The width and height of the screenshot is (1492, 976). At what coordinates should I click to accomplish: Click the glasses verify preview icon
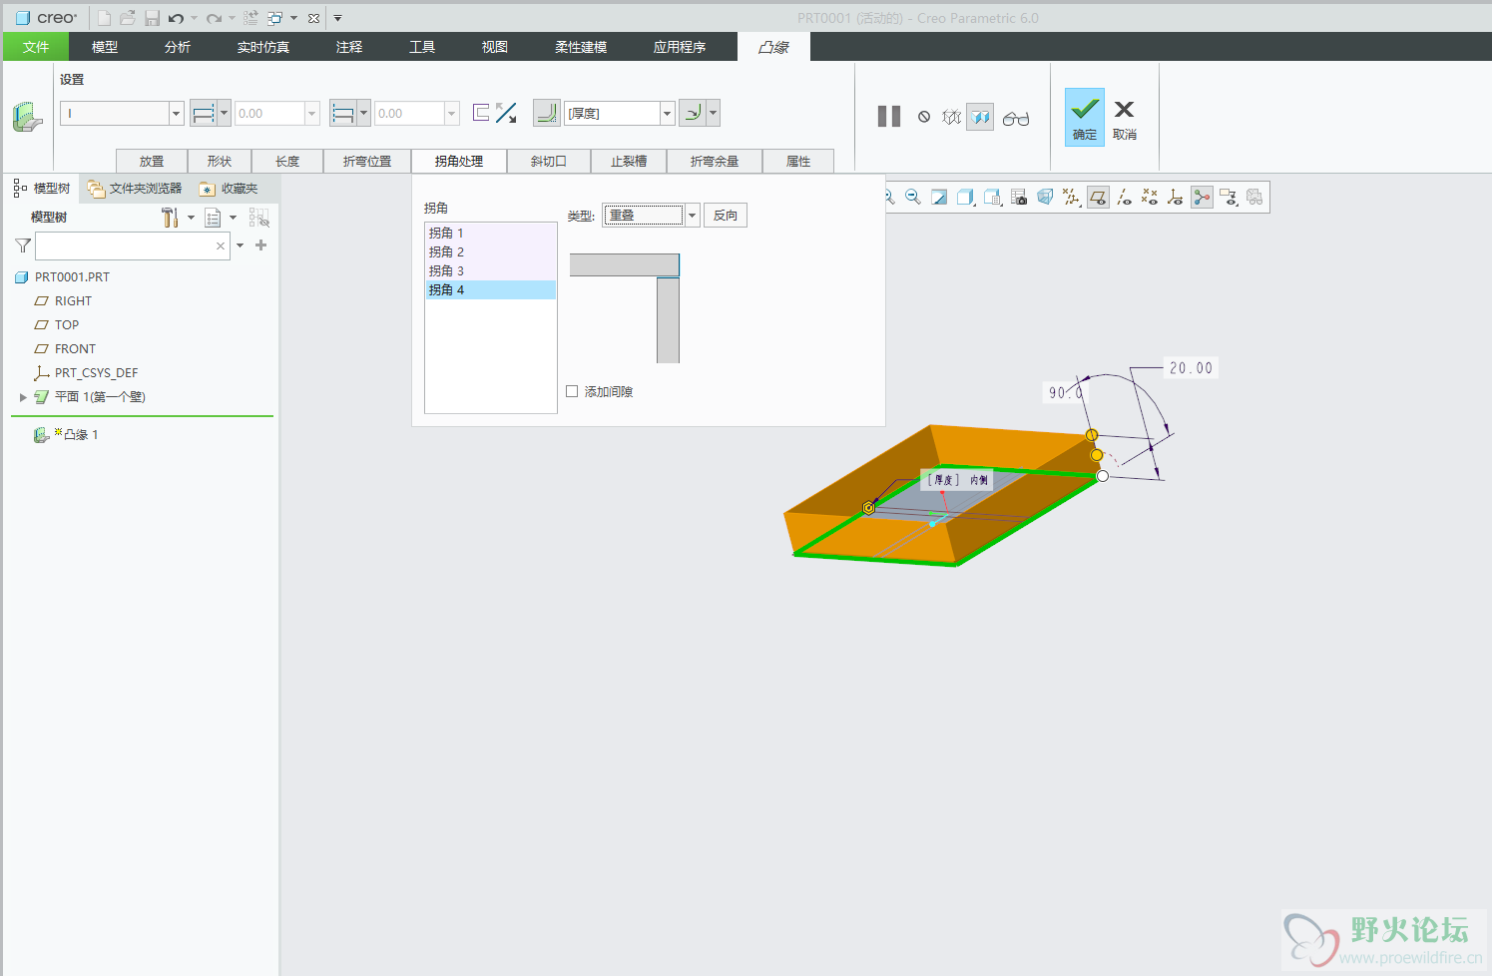(x=1016, y=119)
